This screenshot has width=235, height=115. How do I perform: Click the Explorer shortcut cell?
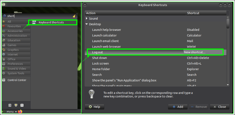pos(193,69)
